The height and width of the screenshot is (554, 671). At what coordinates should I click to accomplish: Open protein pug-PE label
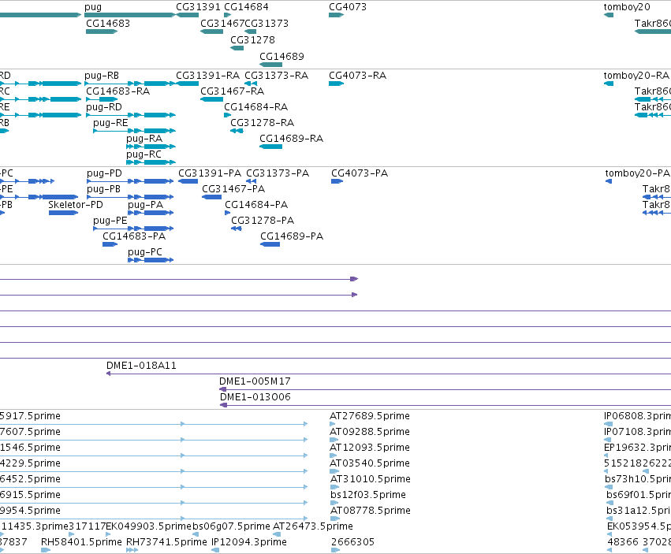(x=110, y=221)
